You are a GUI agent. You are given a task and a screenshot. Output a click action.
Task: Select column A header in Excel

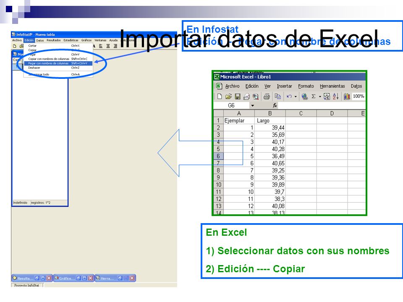[x=239, y=113]
